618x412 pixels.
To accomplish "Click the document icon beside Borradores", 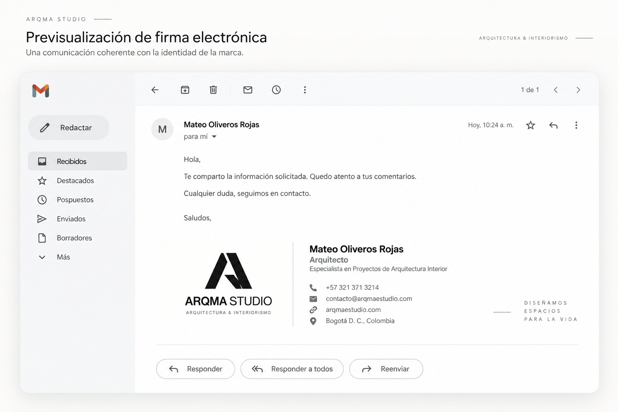I will 42,238.
